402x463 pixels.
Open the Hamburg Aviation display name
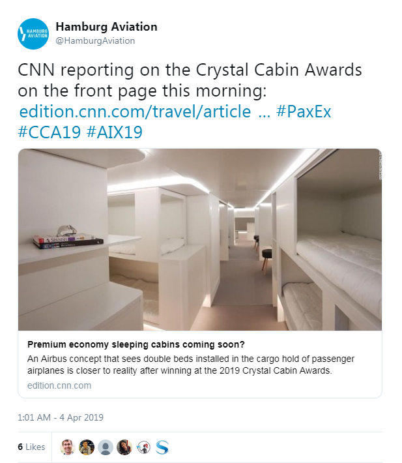(106, 27)
